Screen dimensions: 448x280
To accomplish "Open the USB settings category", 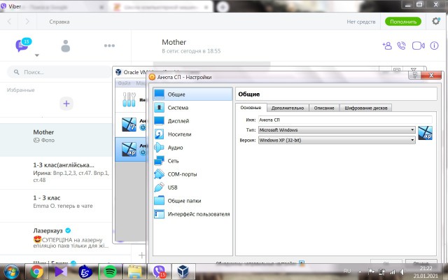I will click(x=193, y=188).
